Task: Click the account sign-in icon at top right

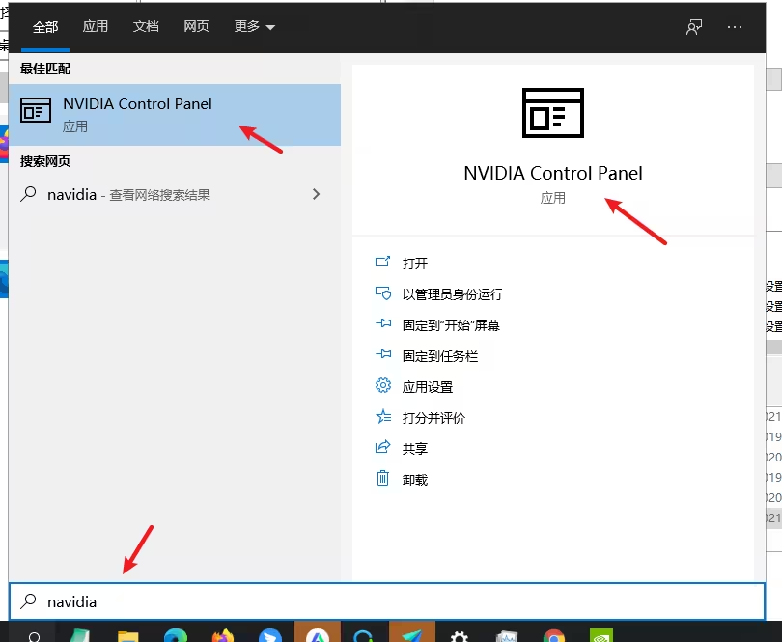Action: [693, 27]
